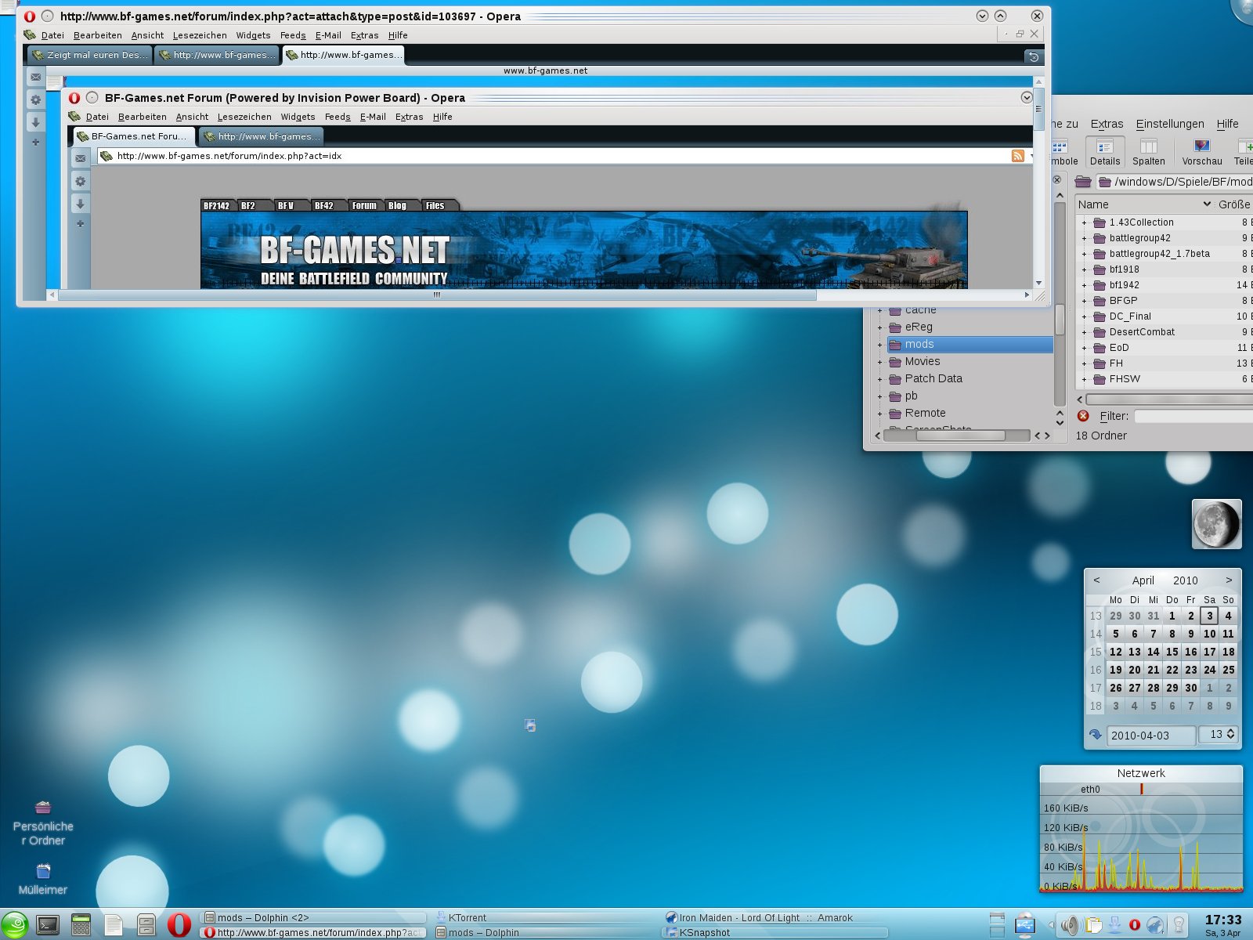The image size is (1253, 940).
Task: Expand the DesertCombat folder
Action: tap(1085, 332)
